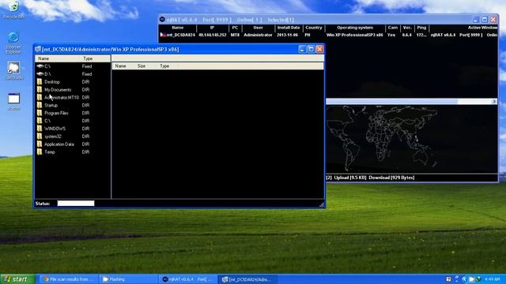This screenshot has height=284, width=506.
Task: Select the D:\ fixed drive icon
Action: (40, 73)
